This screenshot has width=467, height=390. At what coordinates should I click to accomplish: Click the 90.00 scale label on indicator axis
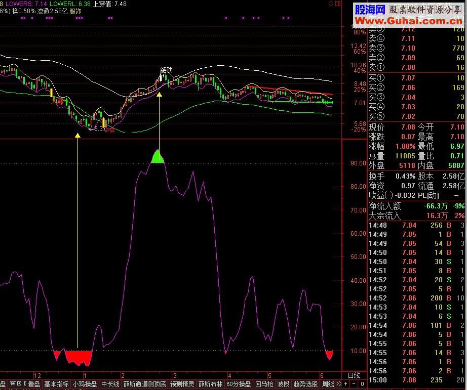[358, 163]
